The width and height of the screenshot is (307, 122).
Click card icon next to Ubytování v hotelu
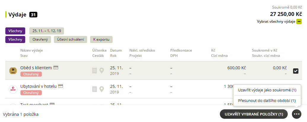(60, 86)
